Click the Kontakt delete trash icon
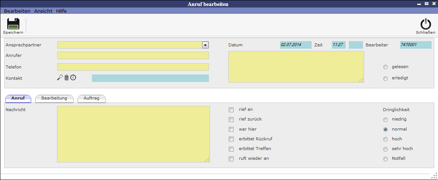Image resolution: width=438 pixels, height=180 pixels. 67,77
